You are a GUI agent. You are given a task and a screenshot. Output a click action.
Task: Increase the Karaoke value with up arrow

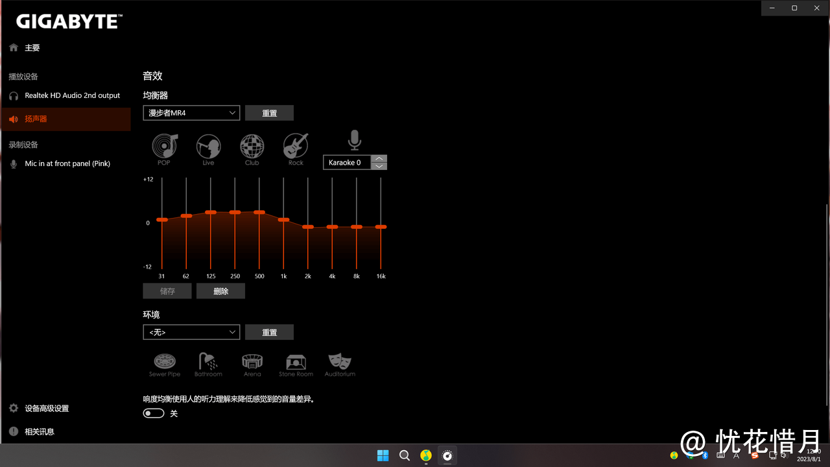(x=380, y=158)
